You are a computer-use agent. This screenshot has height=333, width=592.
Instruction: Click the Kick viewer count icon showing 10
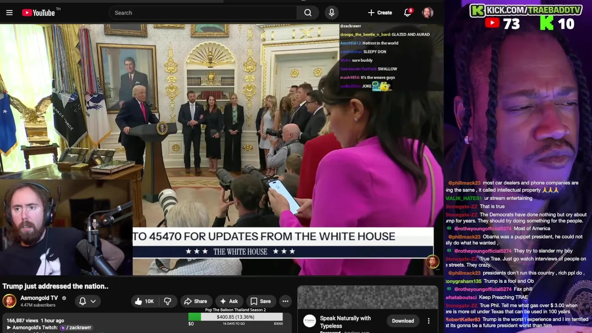coord(547,23)
